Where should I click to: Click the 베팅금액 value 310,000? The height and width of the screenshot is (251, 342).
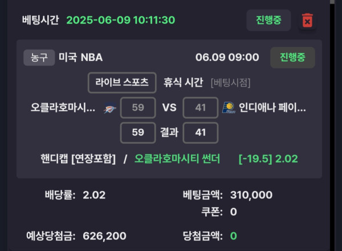(251, 195)
